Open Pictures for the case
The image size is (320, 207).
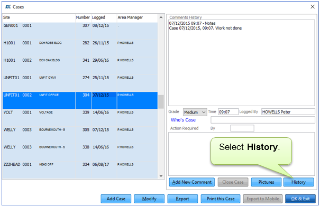266,182
